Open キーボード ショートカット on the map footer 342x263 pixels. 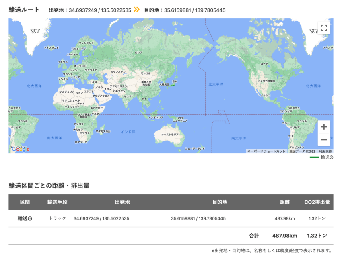click(x=266, y=151)
